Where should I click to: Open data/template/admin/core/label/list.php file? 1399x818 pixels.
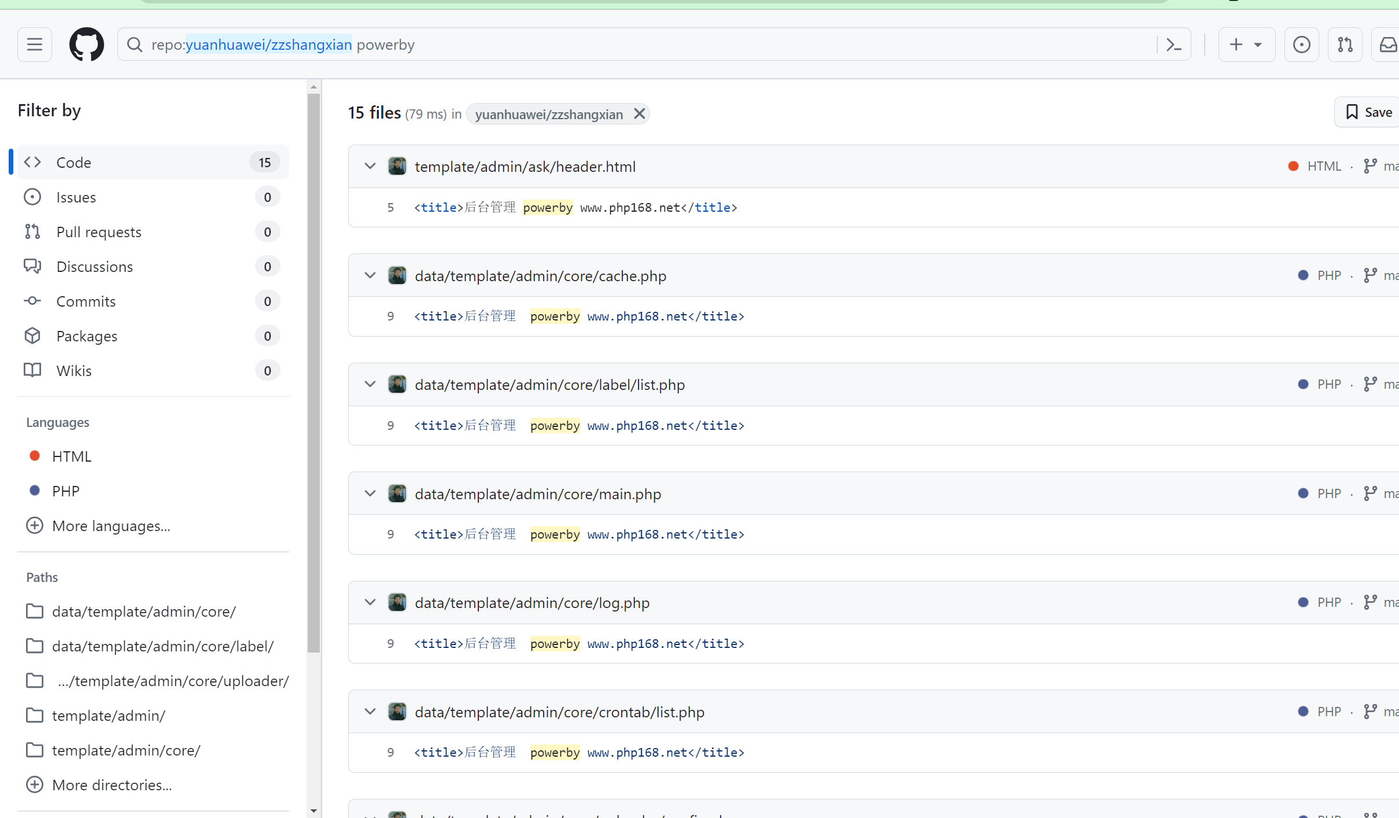[x=550, y=385]
